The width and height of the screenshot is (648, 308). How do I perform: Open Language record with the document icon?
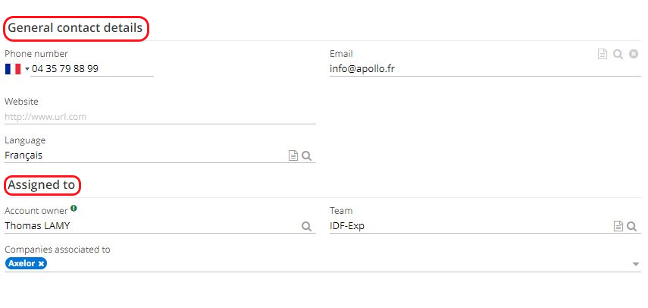point(293,156)
